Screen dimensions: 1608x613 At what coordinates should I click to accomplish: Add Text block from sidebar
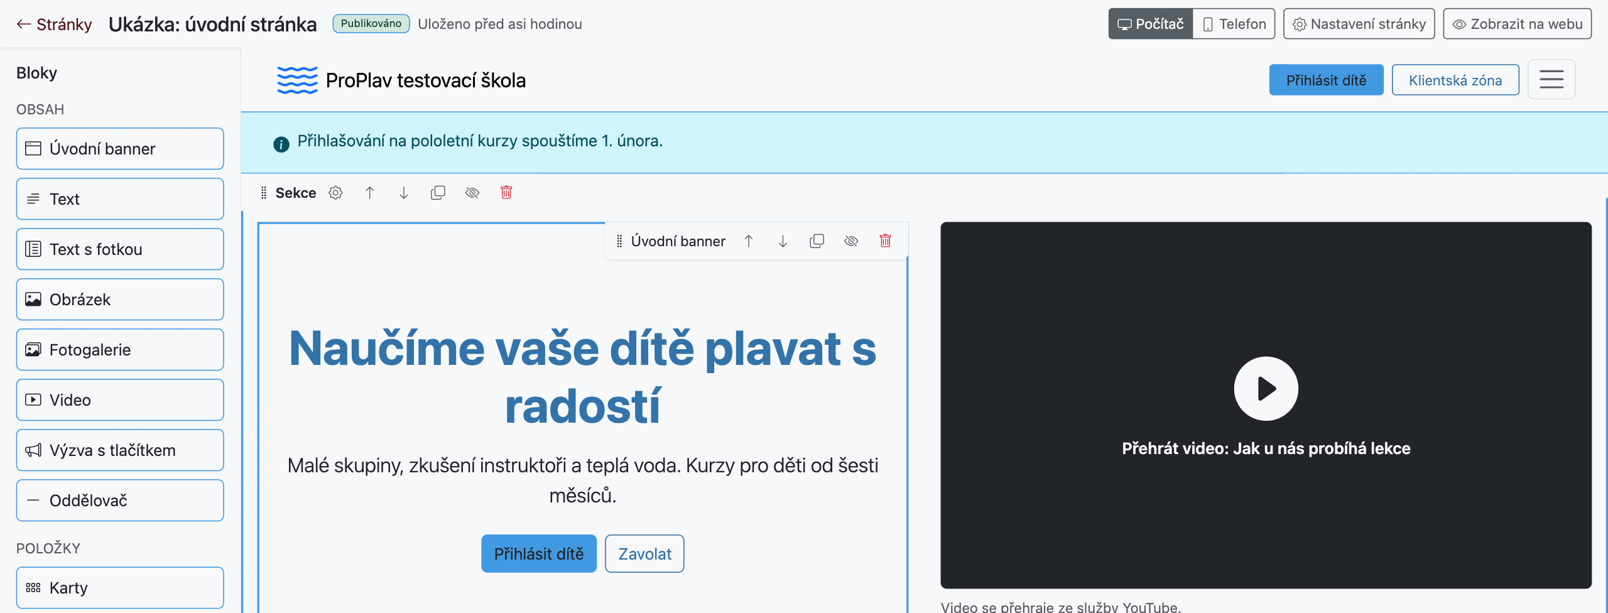[120, 199]
